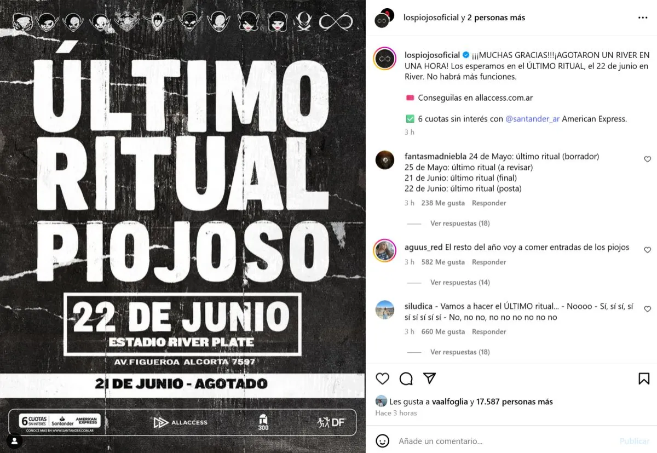The image size is (657, 453).
Task: Like aguus_red's comment
Action: pyautogui.click(x=648, y=250)
